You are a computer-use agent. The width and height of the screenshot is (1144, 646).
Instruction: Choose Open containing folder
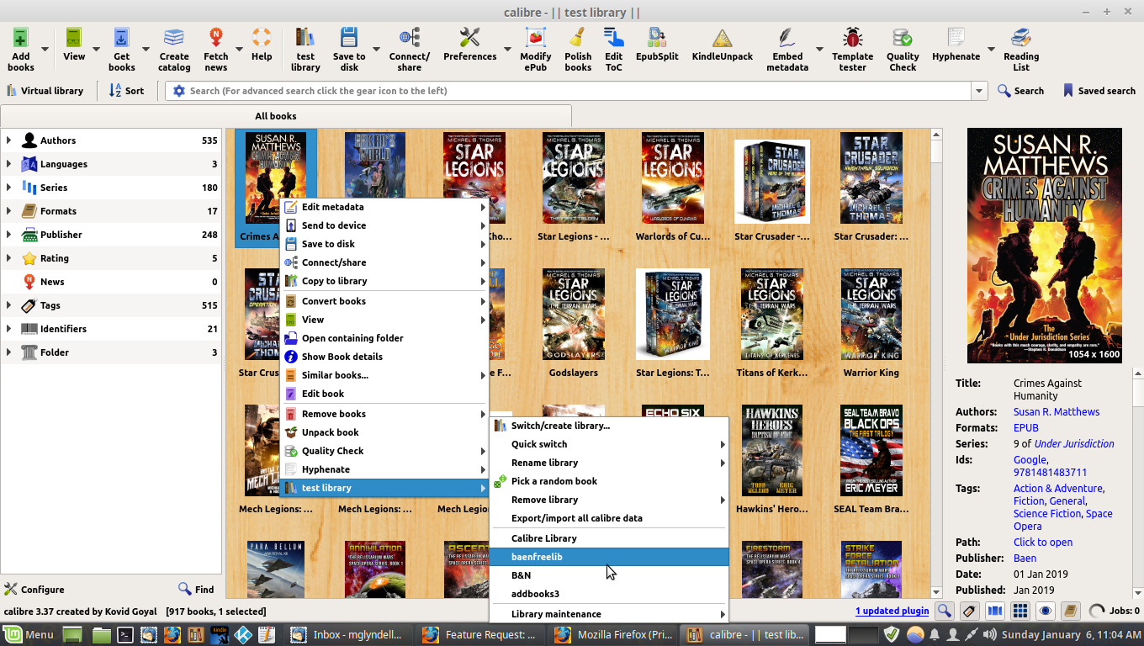point(384,338)
